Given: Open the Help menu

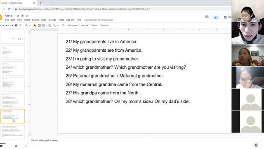Looking at the screenshot, I should click(x=79, y=20).
